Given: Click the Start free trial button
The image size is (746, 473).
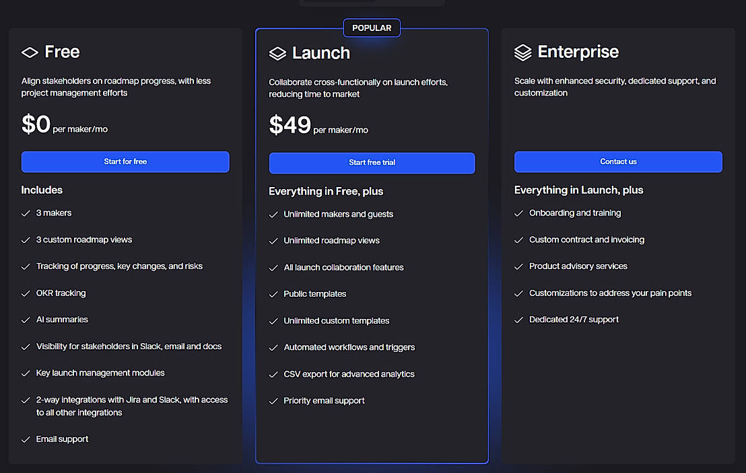Looking at the screenshot, I should [x=372, y=163].
